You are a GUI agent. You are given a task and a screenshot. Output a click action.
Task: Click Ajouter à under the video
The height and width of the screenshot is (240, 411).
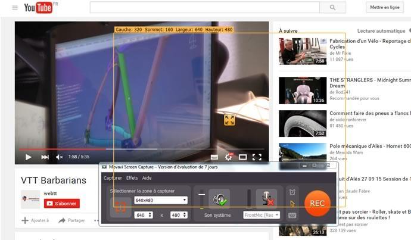35,220
